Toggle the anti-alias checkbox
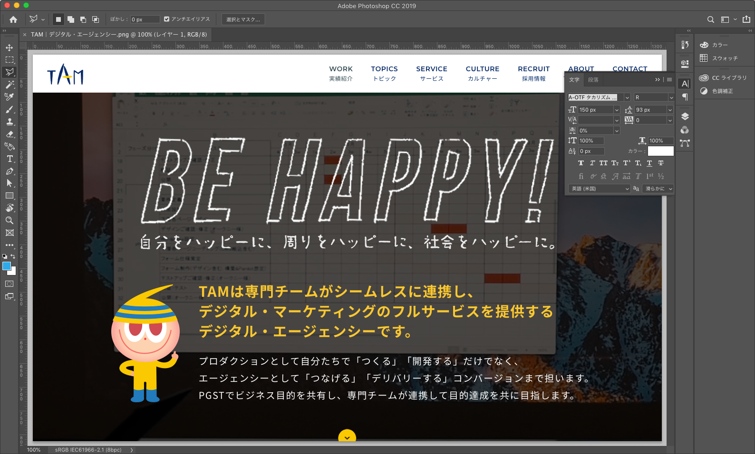This screenshot has height=454, width=755. click(166, 19)
